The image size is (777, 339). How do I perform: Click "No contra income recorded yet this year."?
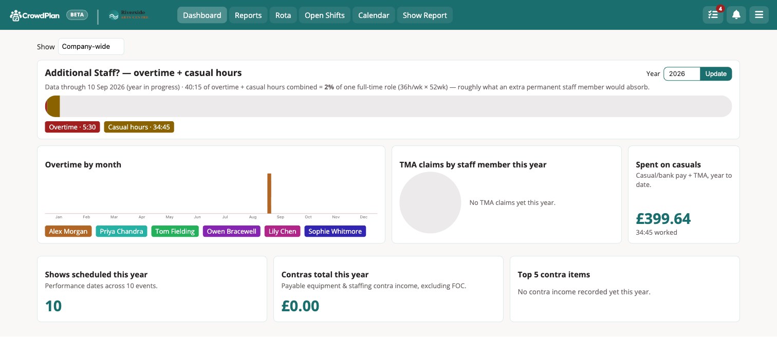point(584,292)
